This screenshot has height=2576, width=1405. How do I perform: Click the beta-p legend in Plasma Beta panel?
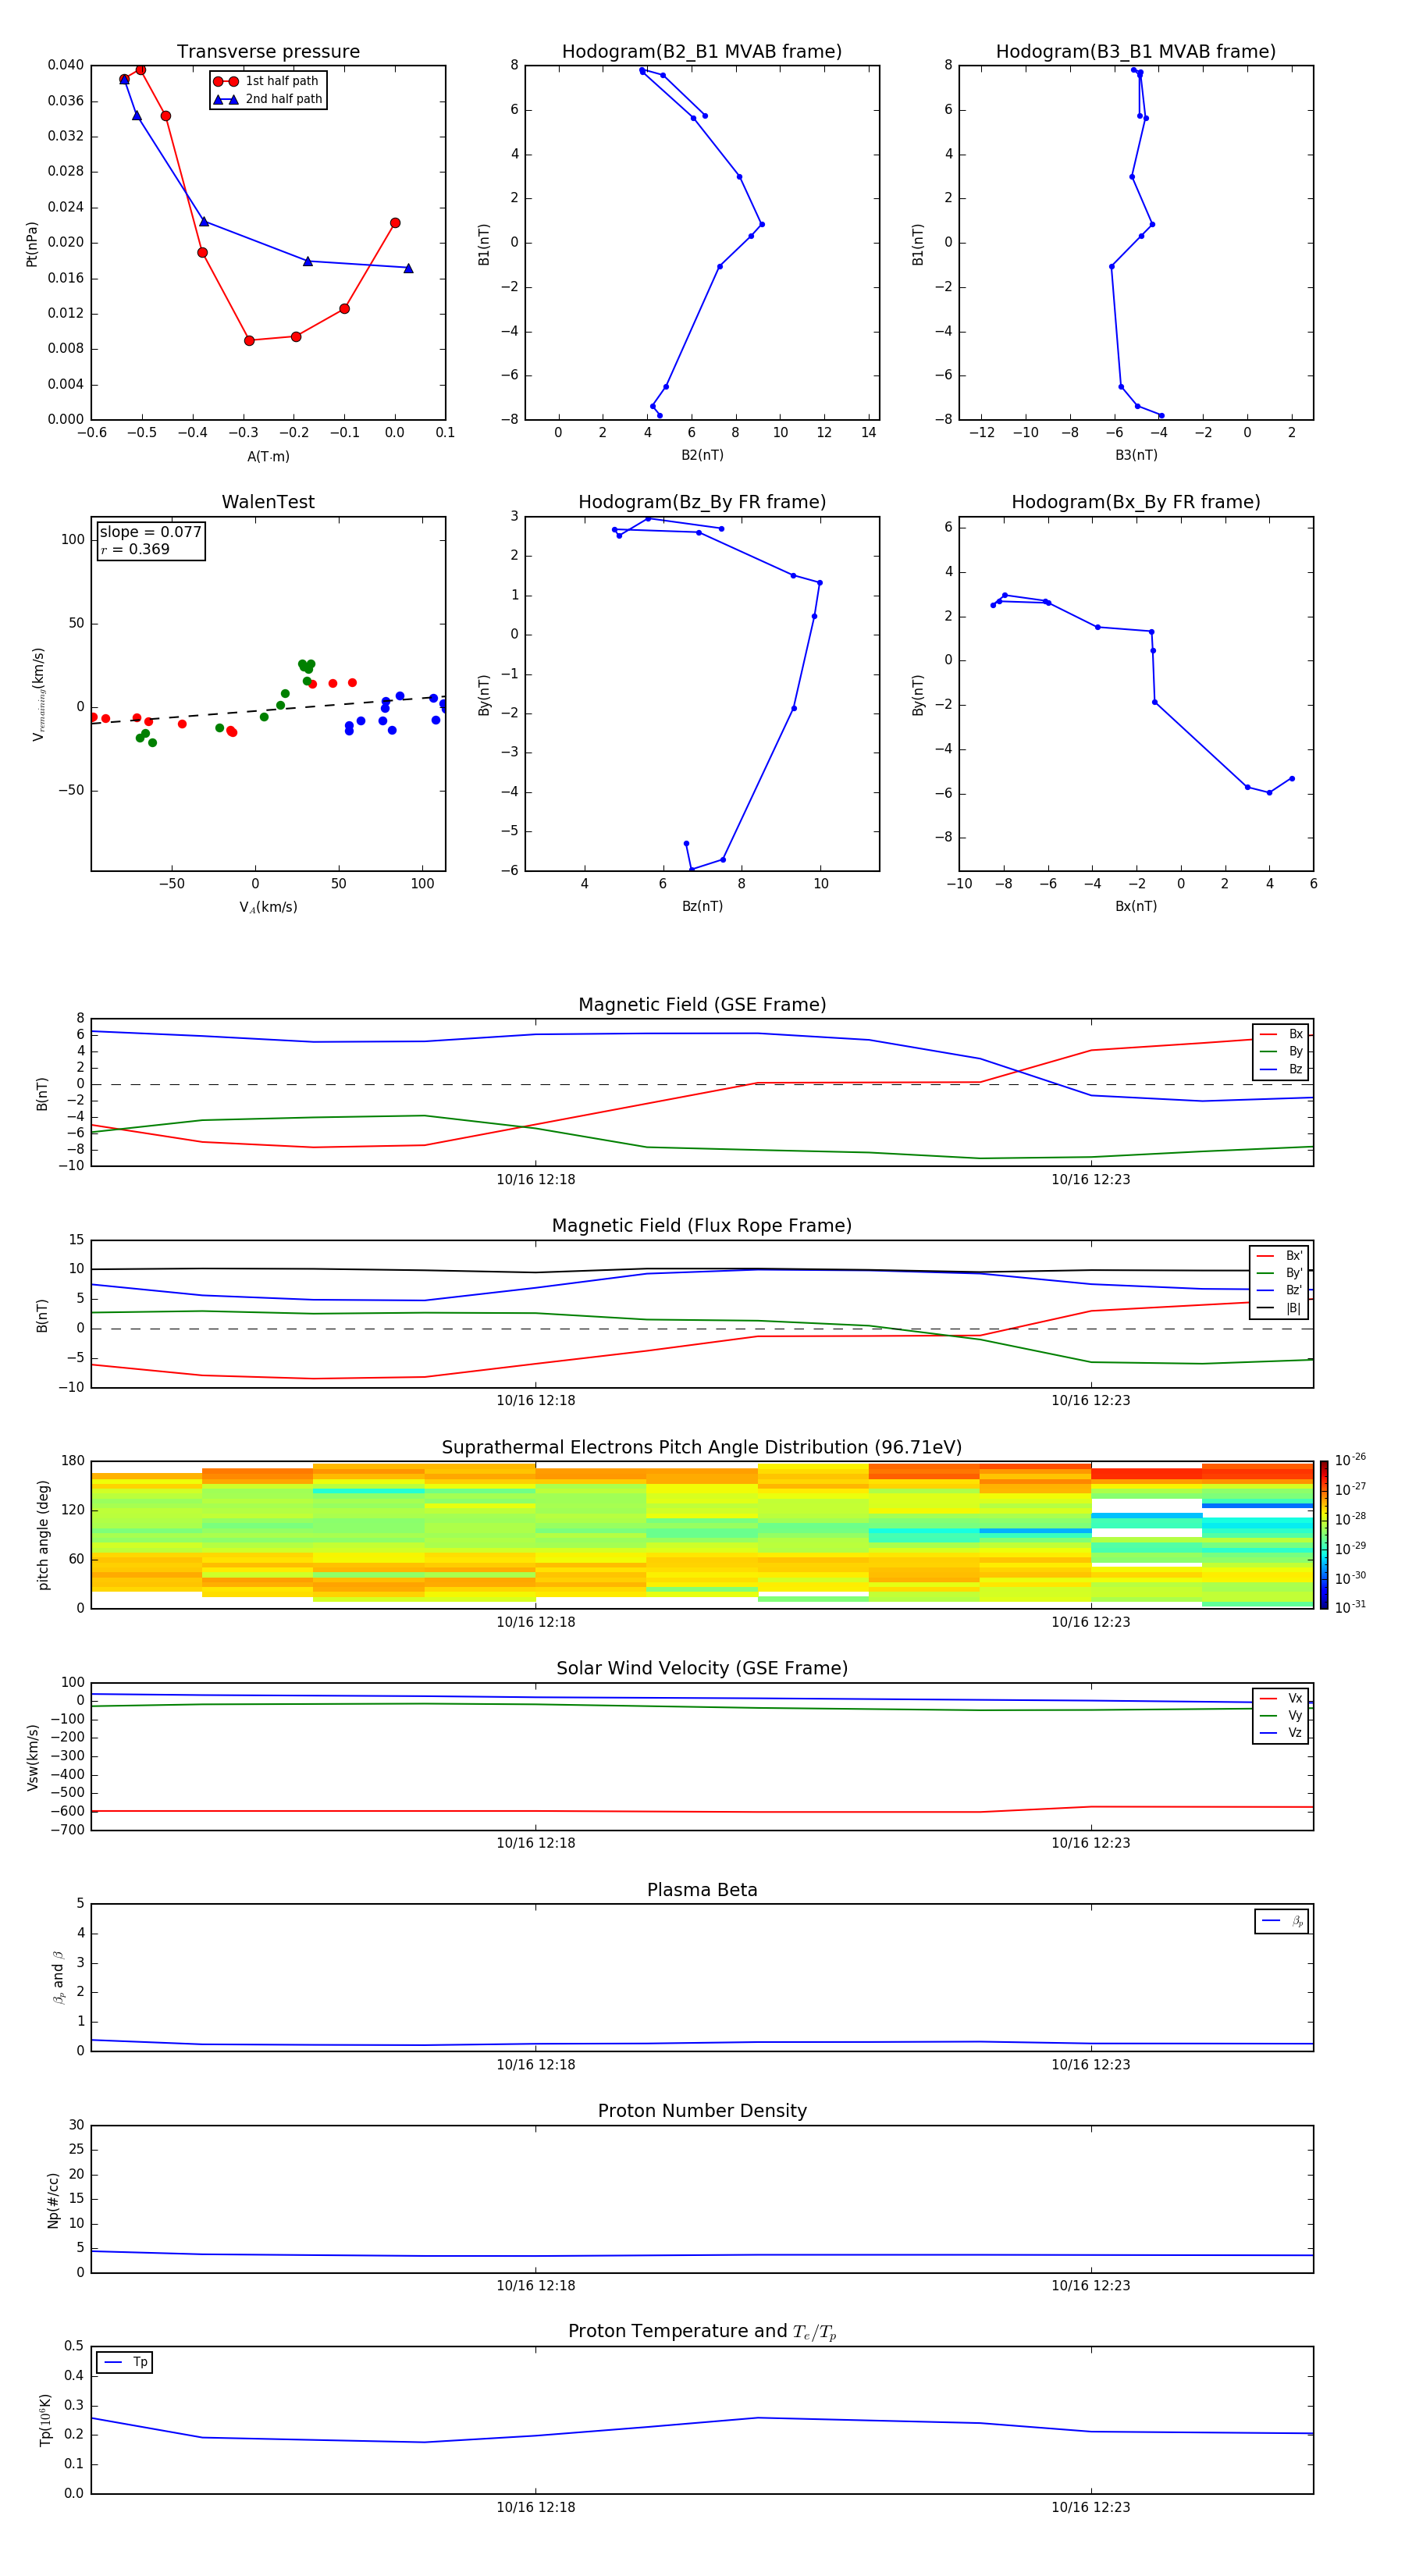click(x=1282, y=1921)
